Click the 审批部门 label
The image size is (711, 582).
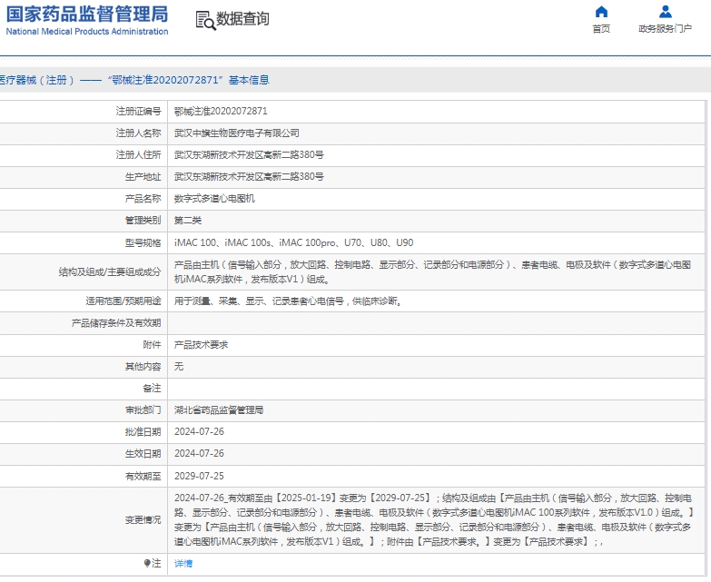click(143, 410)
